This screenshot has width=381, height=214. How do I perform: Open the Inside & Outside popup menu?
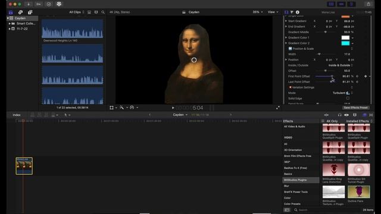(341, 65)
